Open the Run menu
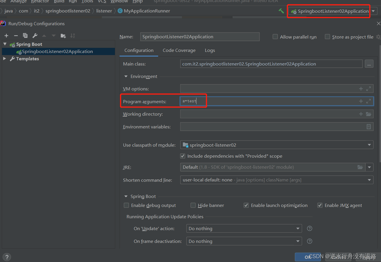 click(x=73, y=1)
